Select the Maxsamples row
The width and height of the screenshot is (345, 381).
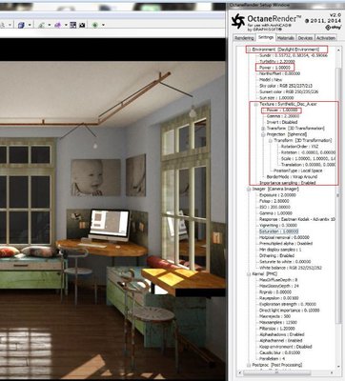point(278,322)
